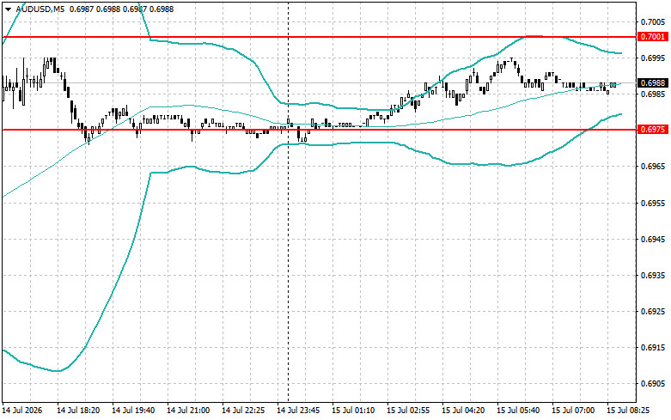The height and width of the screenshot is (420, 671).
Task: Click the AUDUSD,M5 chart title text
Action: pos(40,9)
